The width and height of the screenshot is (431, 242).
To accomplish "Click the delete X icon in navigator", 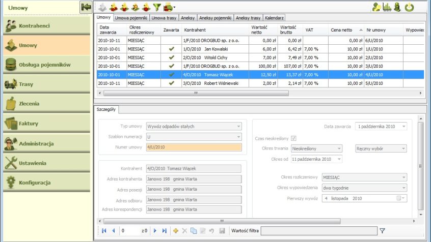I will point(185,231).
